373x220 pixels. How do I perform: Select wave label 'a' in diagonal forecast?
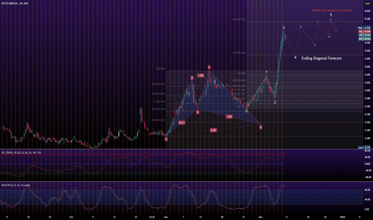coord(301,26)
